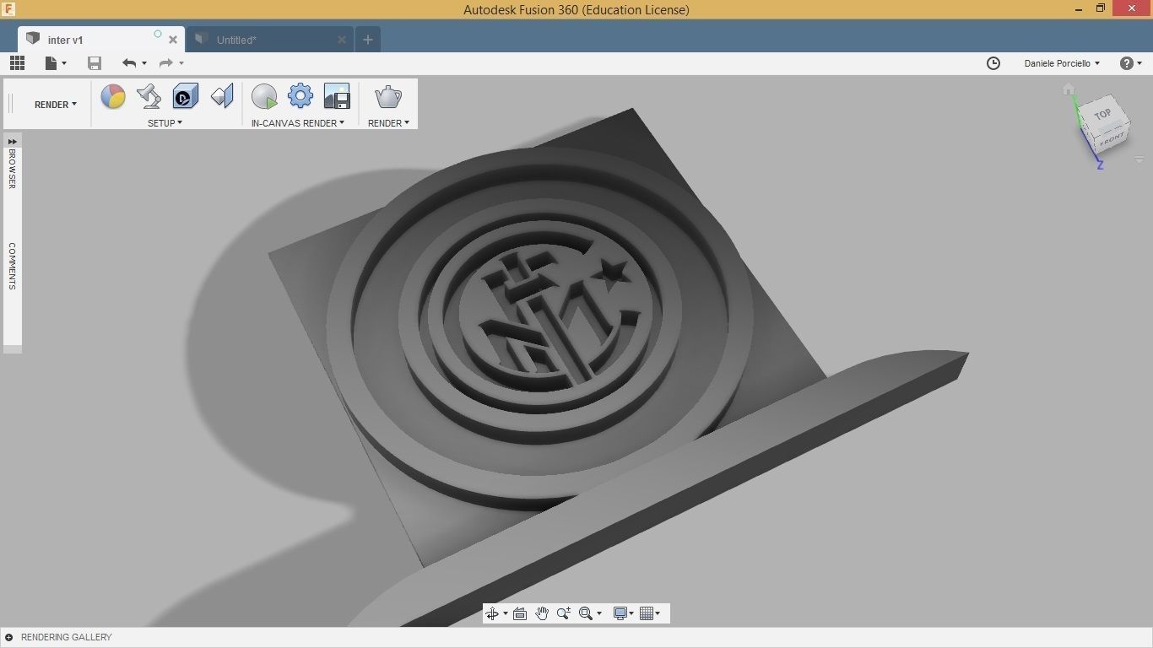Close the inter v1 tab
The image size is (1153, 648).
tap(173, 40)
